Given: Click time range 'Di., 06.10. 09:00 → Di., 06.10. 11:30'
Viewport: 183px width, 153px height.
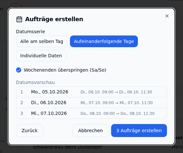Looking at the screenshot, I should coord(116,92).
